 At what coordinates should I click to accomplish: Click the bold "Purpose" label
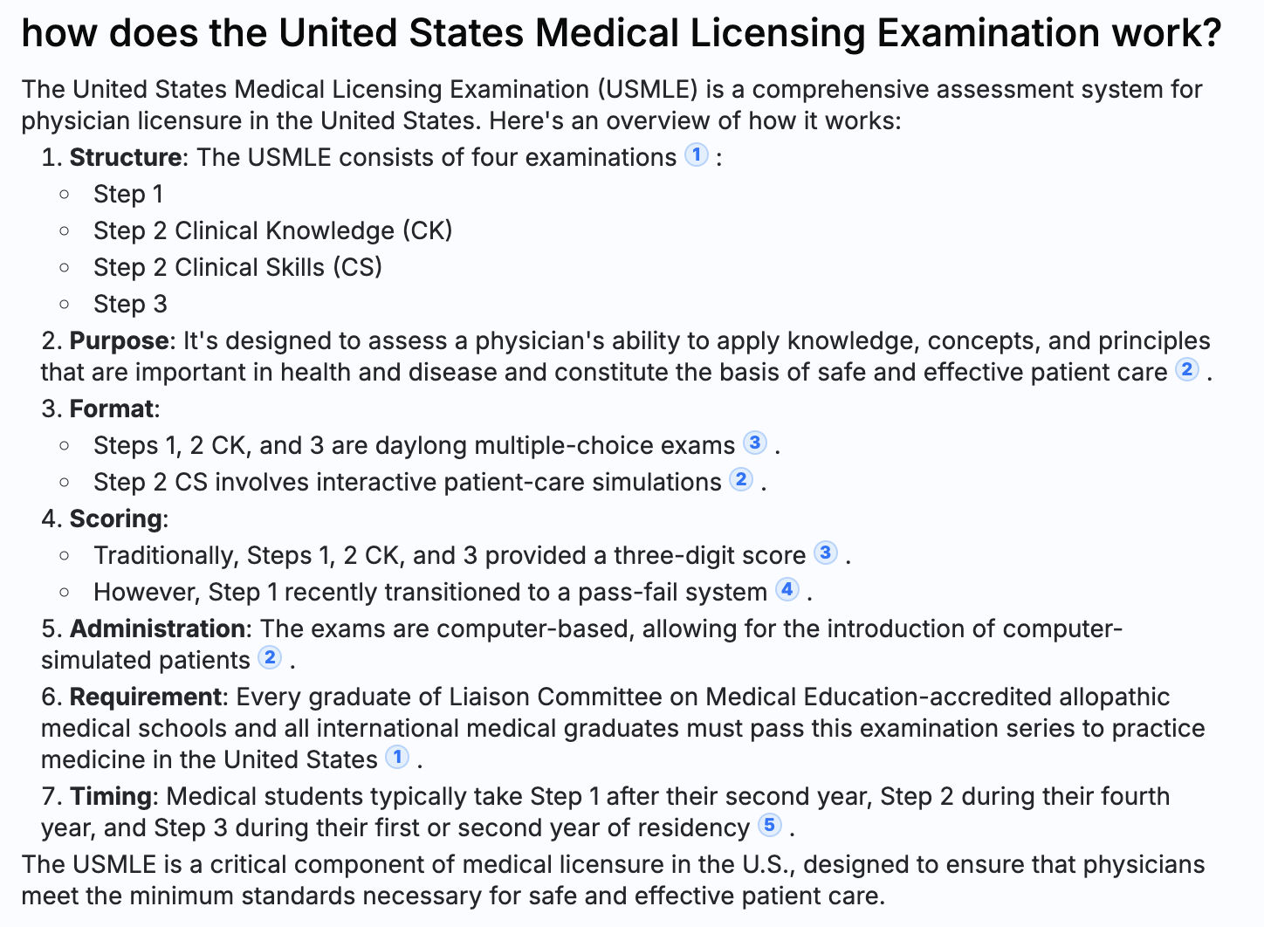click(119, 340)
